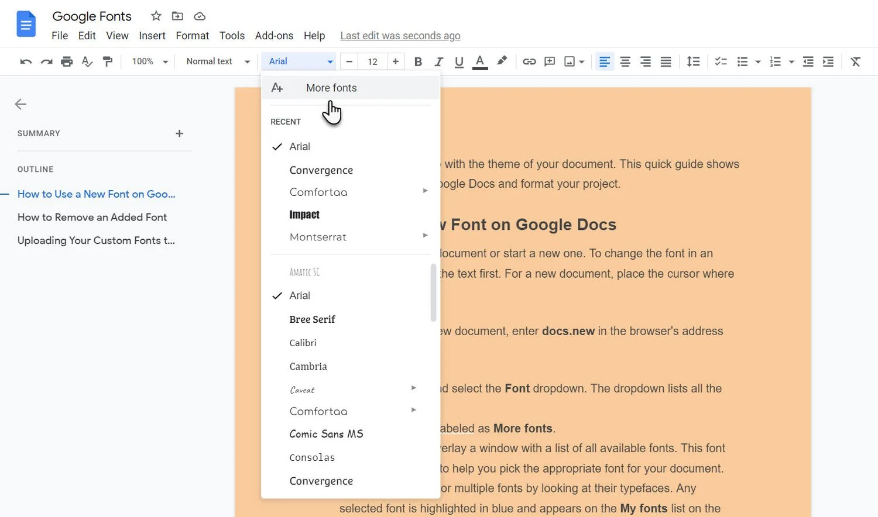Open the Add-ons menu

point(274,36)
